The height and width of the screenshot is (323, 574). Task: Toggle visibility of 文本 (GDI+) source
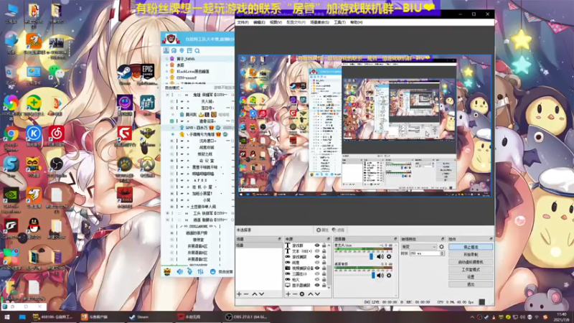317,251
